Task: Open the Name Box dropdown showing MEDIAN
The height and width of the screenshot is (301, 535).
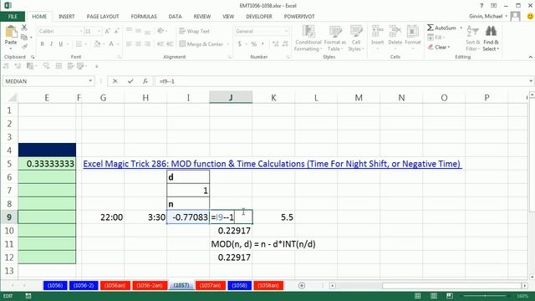Action: [x=90, y=81]
